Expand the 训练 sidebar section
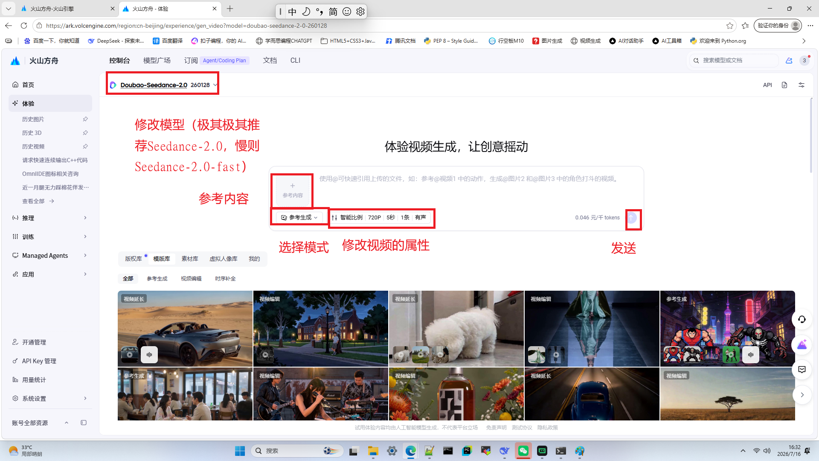The height and width of the screenshot is (461, 819). click(x=50, y=236)
